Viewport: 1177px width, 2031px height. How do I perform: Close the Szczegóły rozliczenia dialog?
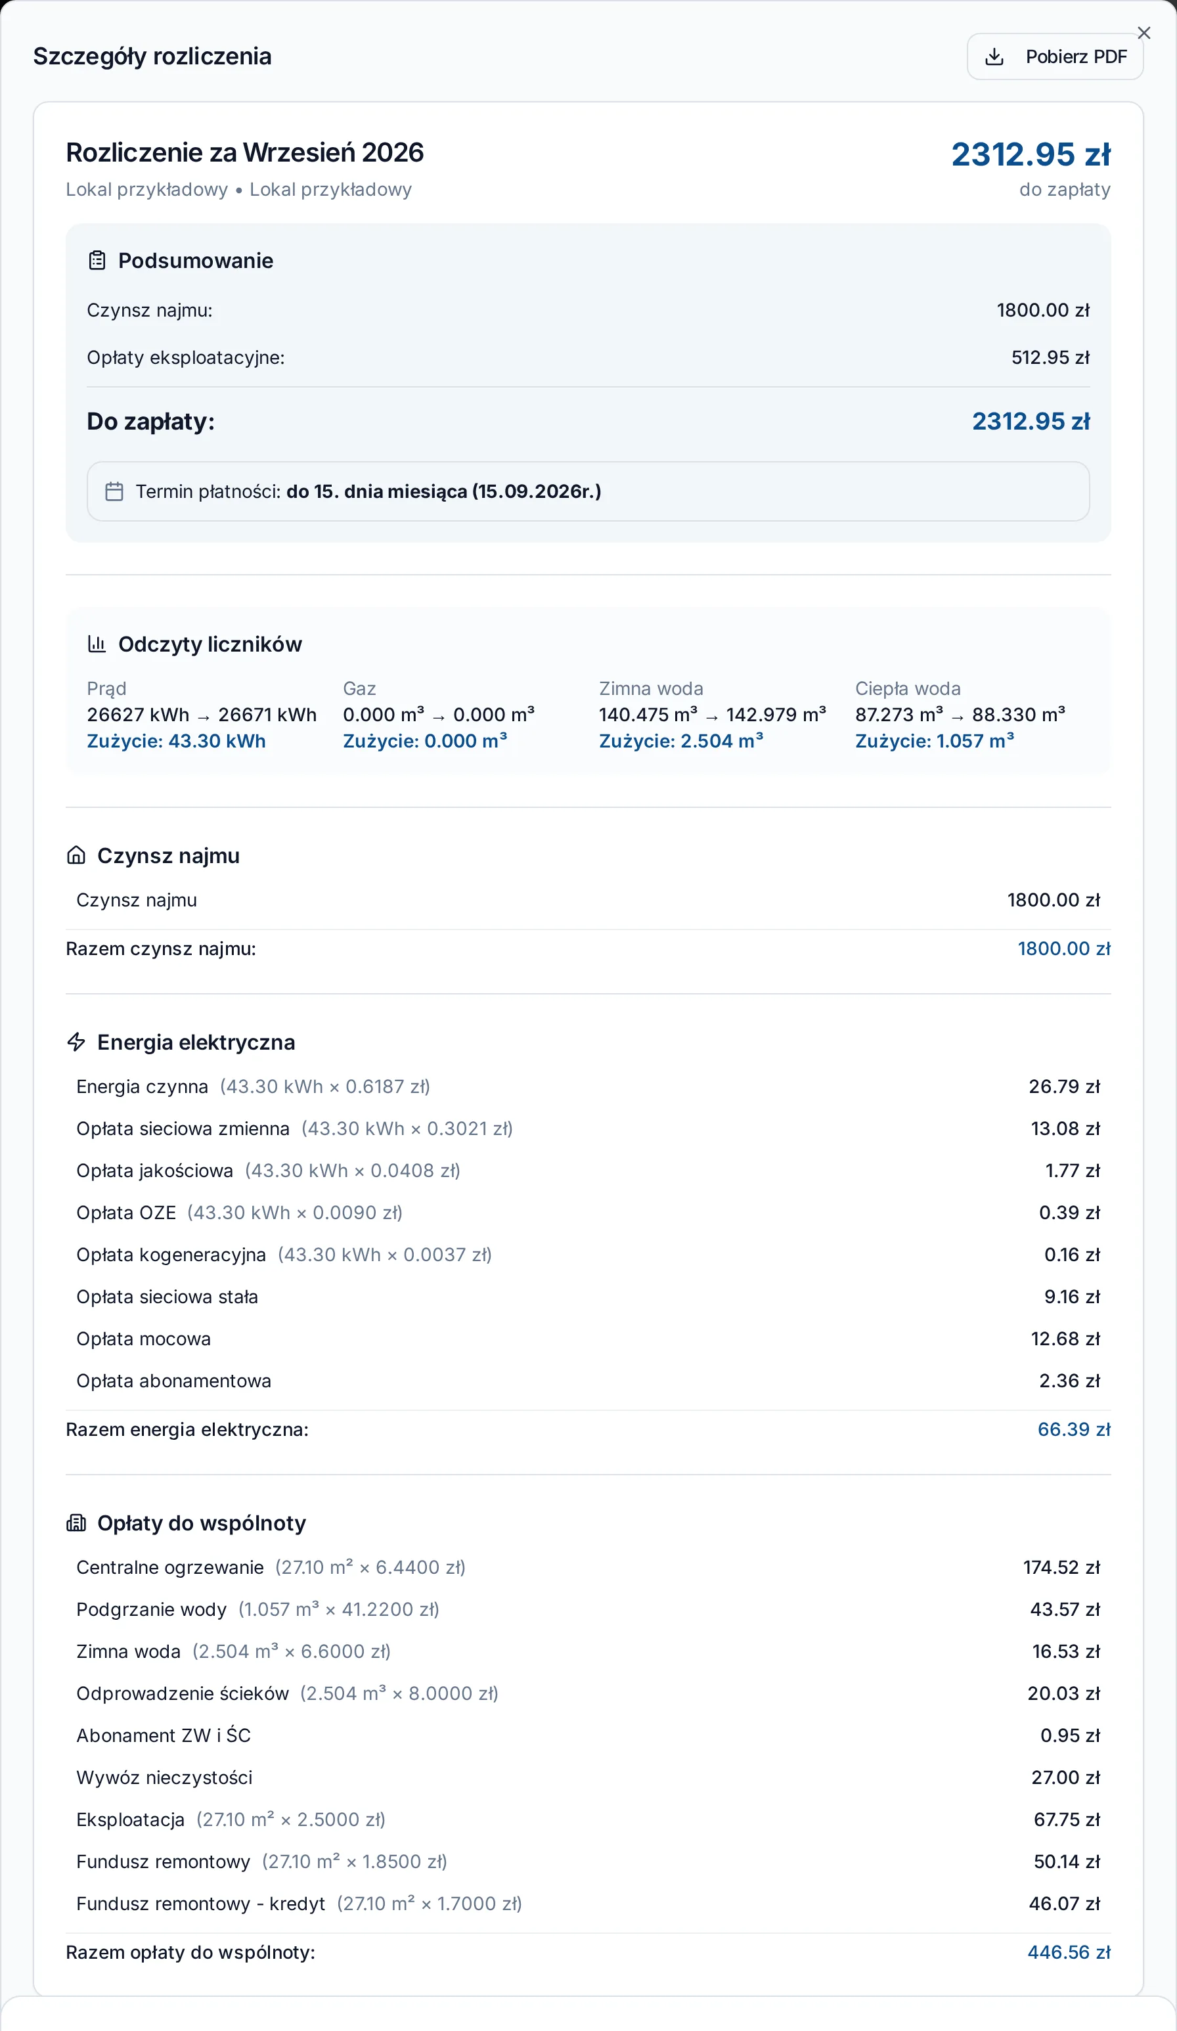[x=1143, y=33]
